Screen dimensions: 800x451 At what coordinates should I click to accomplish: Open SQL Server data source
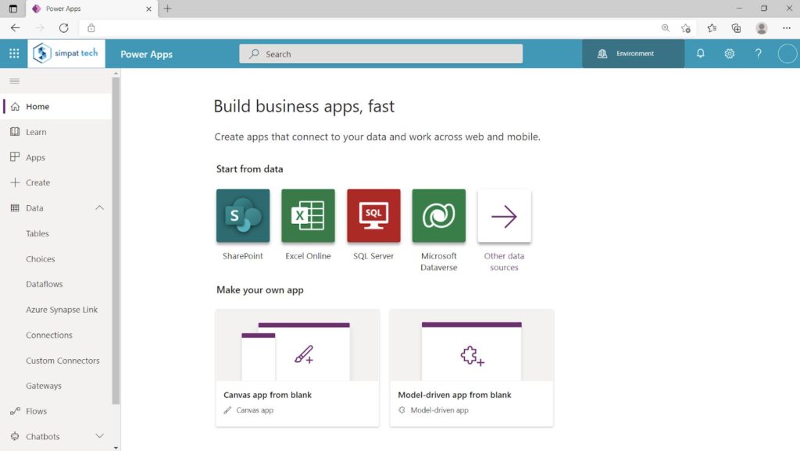[x=373, y=215]
